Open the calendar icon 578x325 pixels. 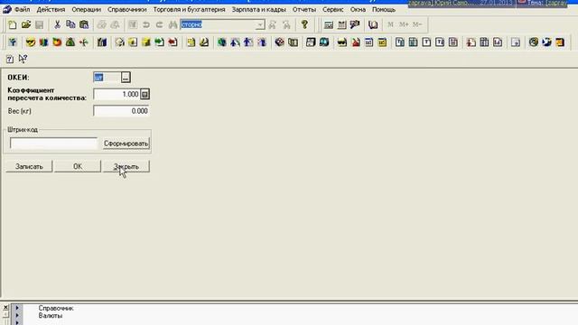coord(341,24)
